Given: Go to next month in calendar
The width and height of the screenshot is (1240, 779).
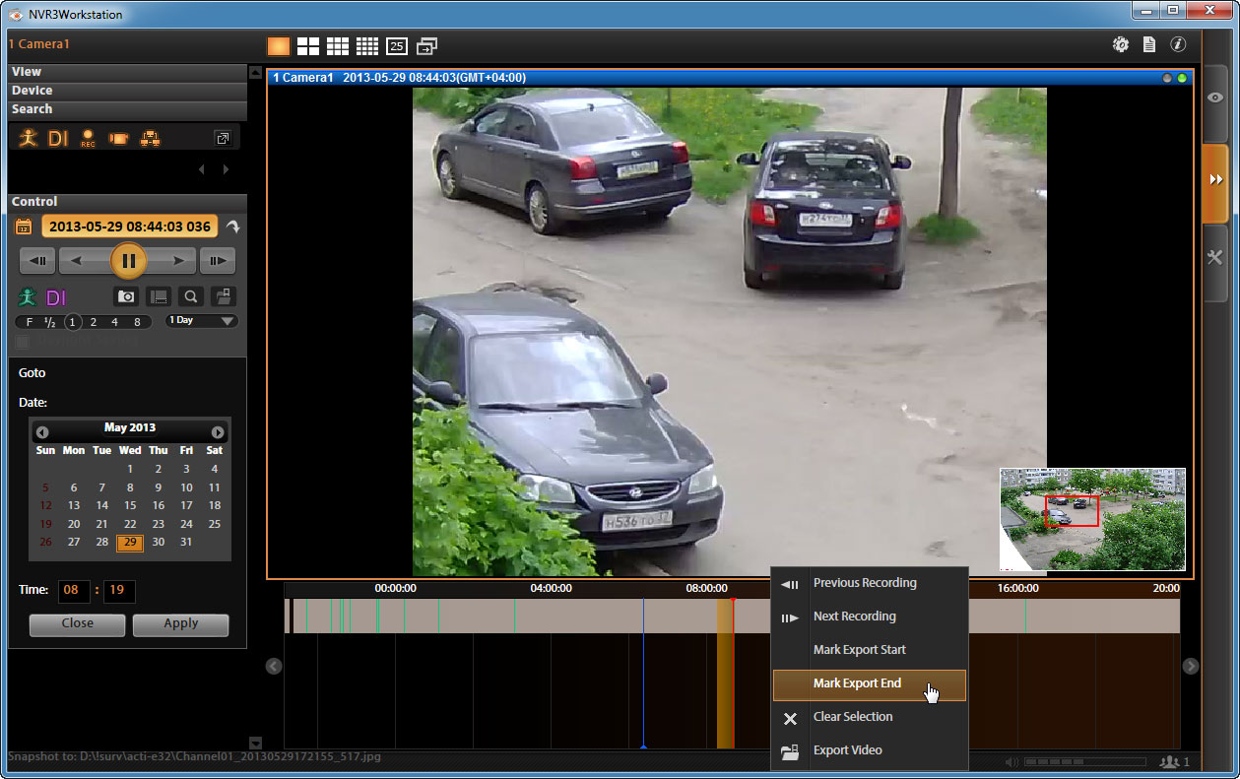Looking at the screenshot, I should tap(218, 432).
